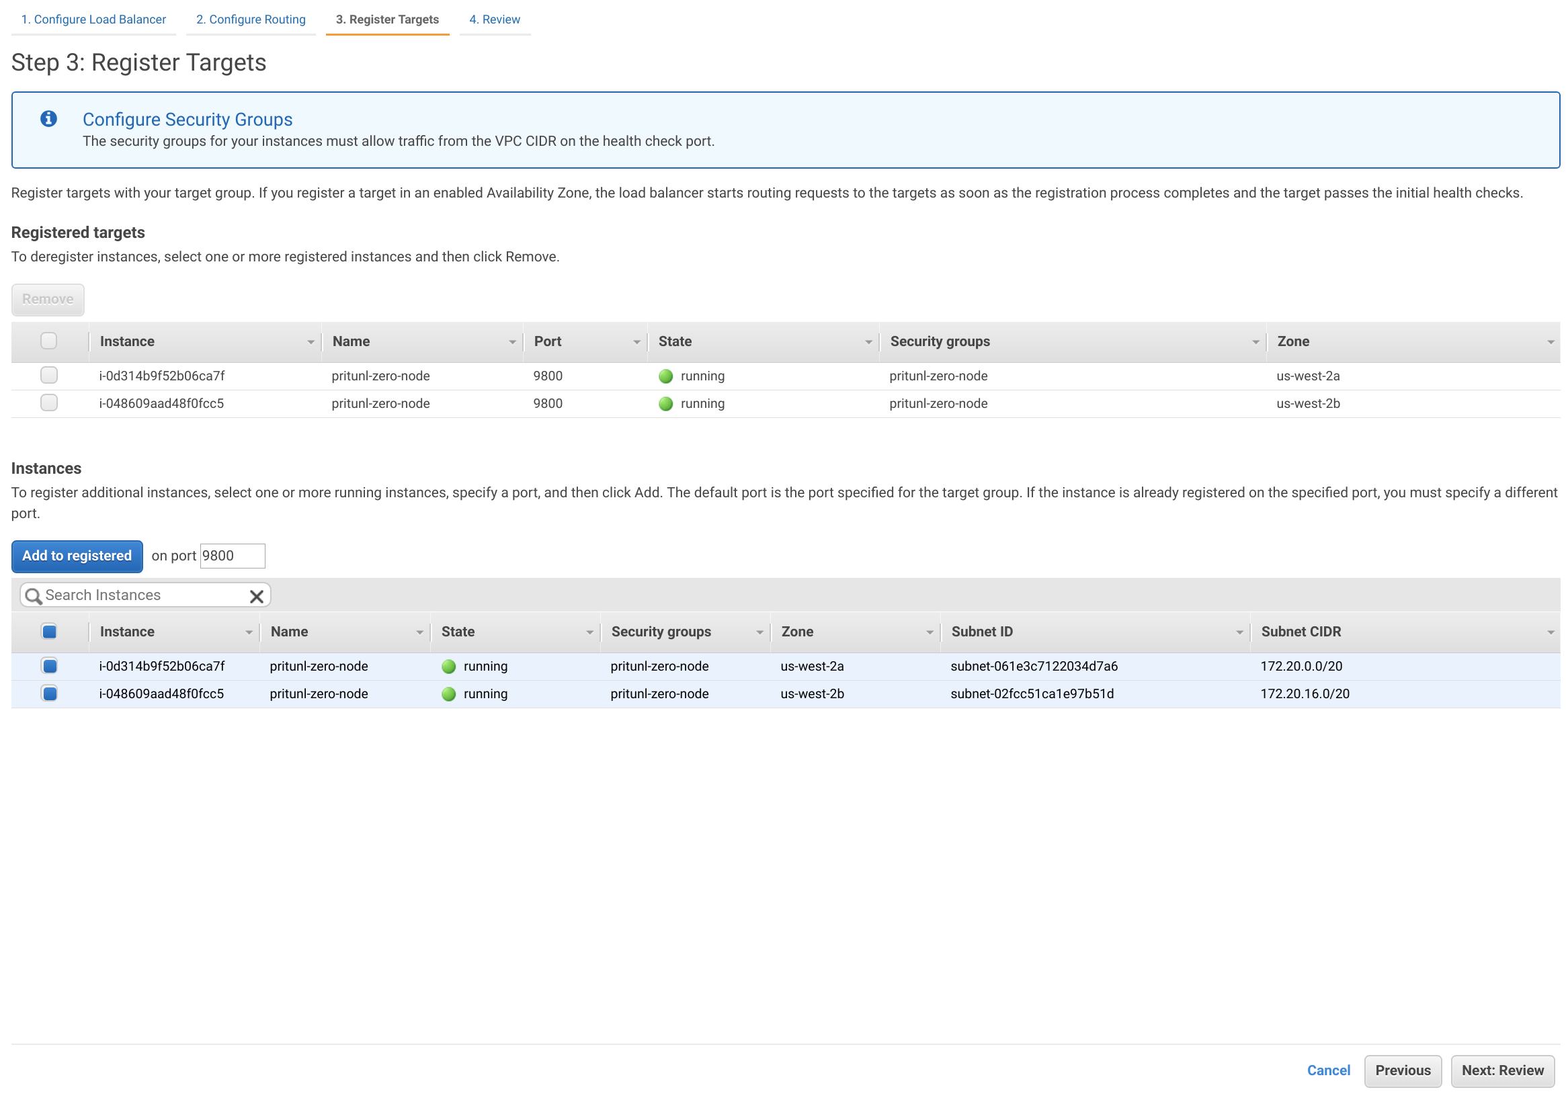
Task: Click green running status dot for registered i-048609aad48f0fcc5
Action: [x=665, y=404]
